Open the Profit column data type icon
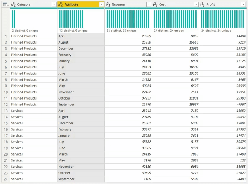Viewport: 248px width, 184px height. (x=202, y=4)
